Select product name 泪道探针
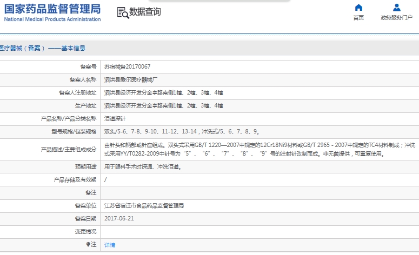This screenshot has height=255, width=419. point(115,118)
